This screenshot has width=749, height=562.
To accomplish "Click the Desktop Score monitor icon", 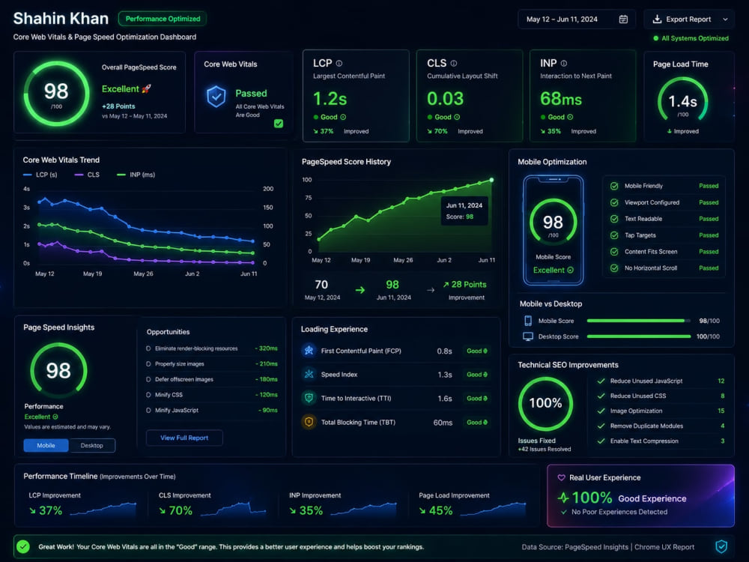I will point(528,336).
